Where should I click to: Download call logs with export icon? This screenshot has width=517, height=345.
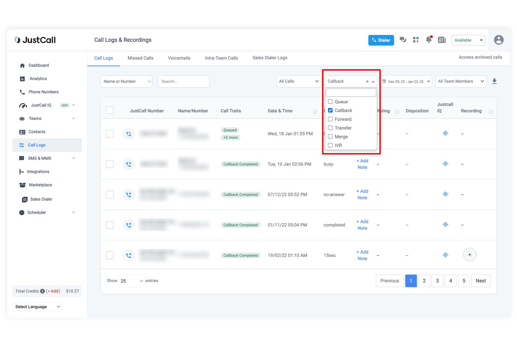(x=494, y=81)
